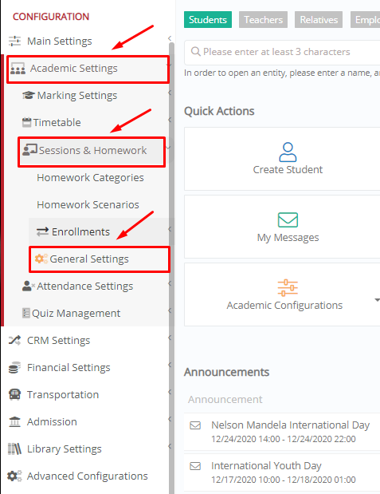Open the Academic Configurations dropdown arrow
This screenshot has height=494, width=380.
pos(377,300)
